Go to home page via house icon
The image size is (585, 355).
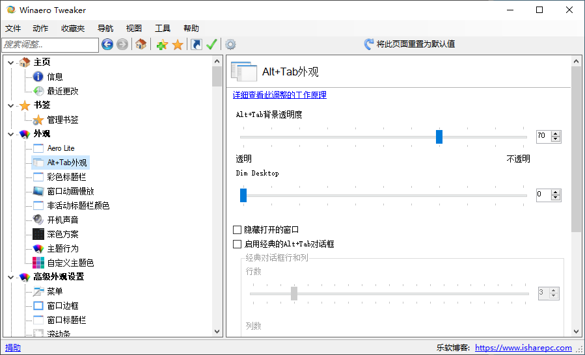141,44
